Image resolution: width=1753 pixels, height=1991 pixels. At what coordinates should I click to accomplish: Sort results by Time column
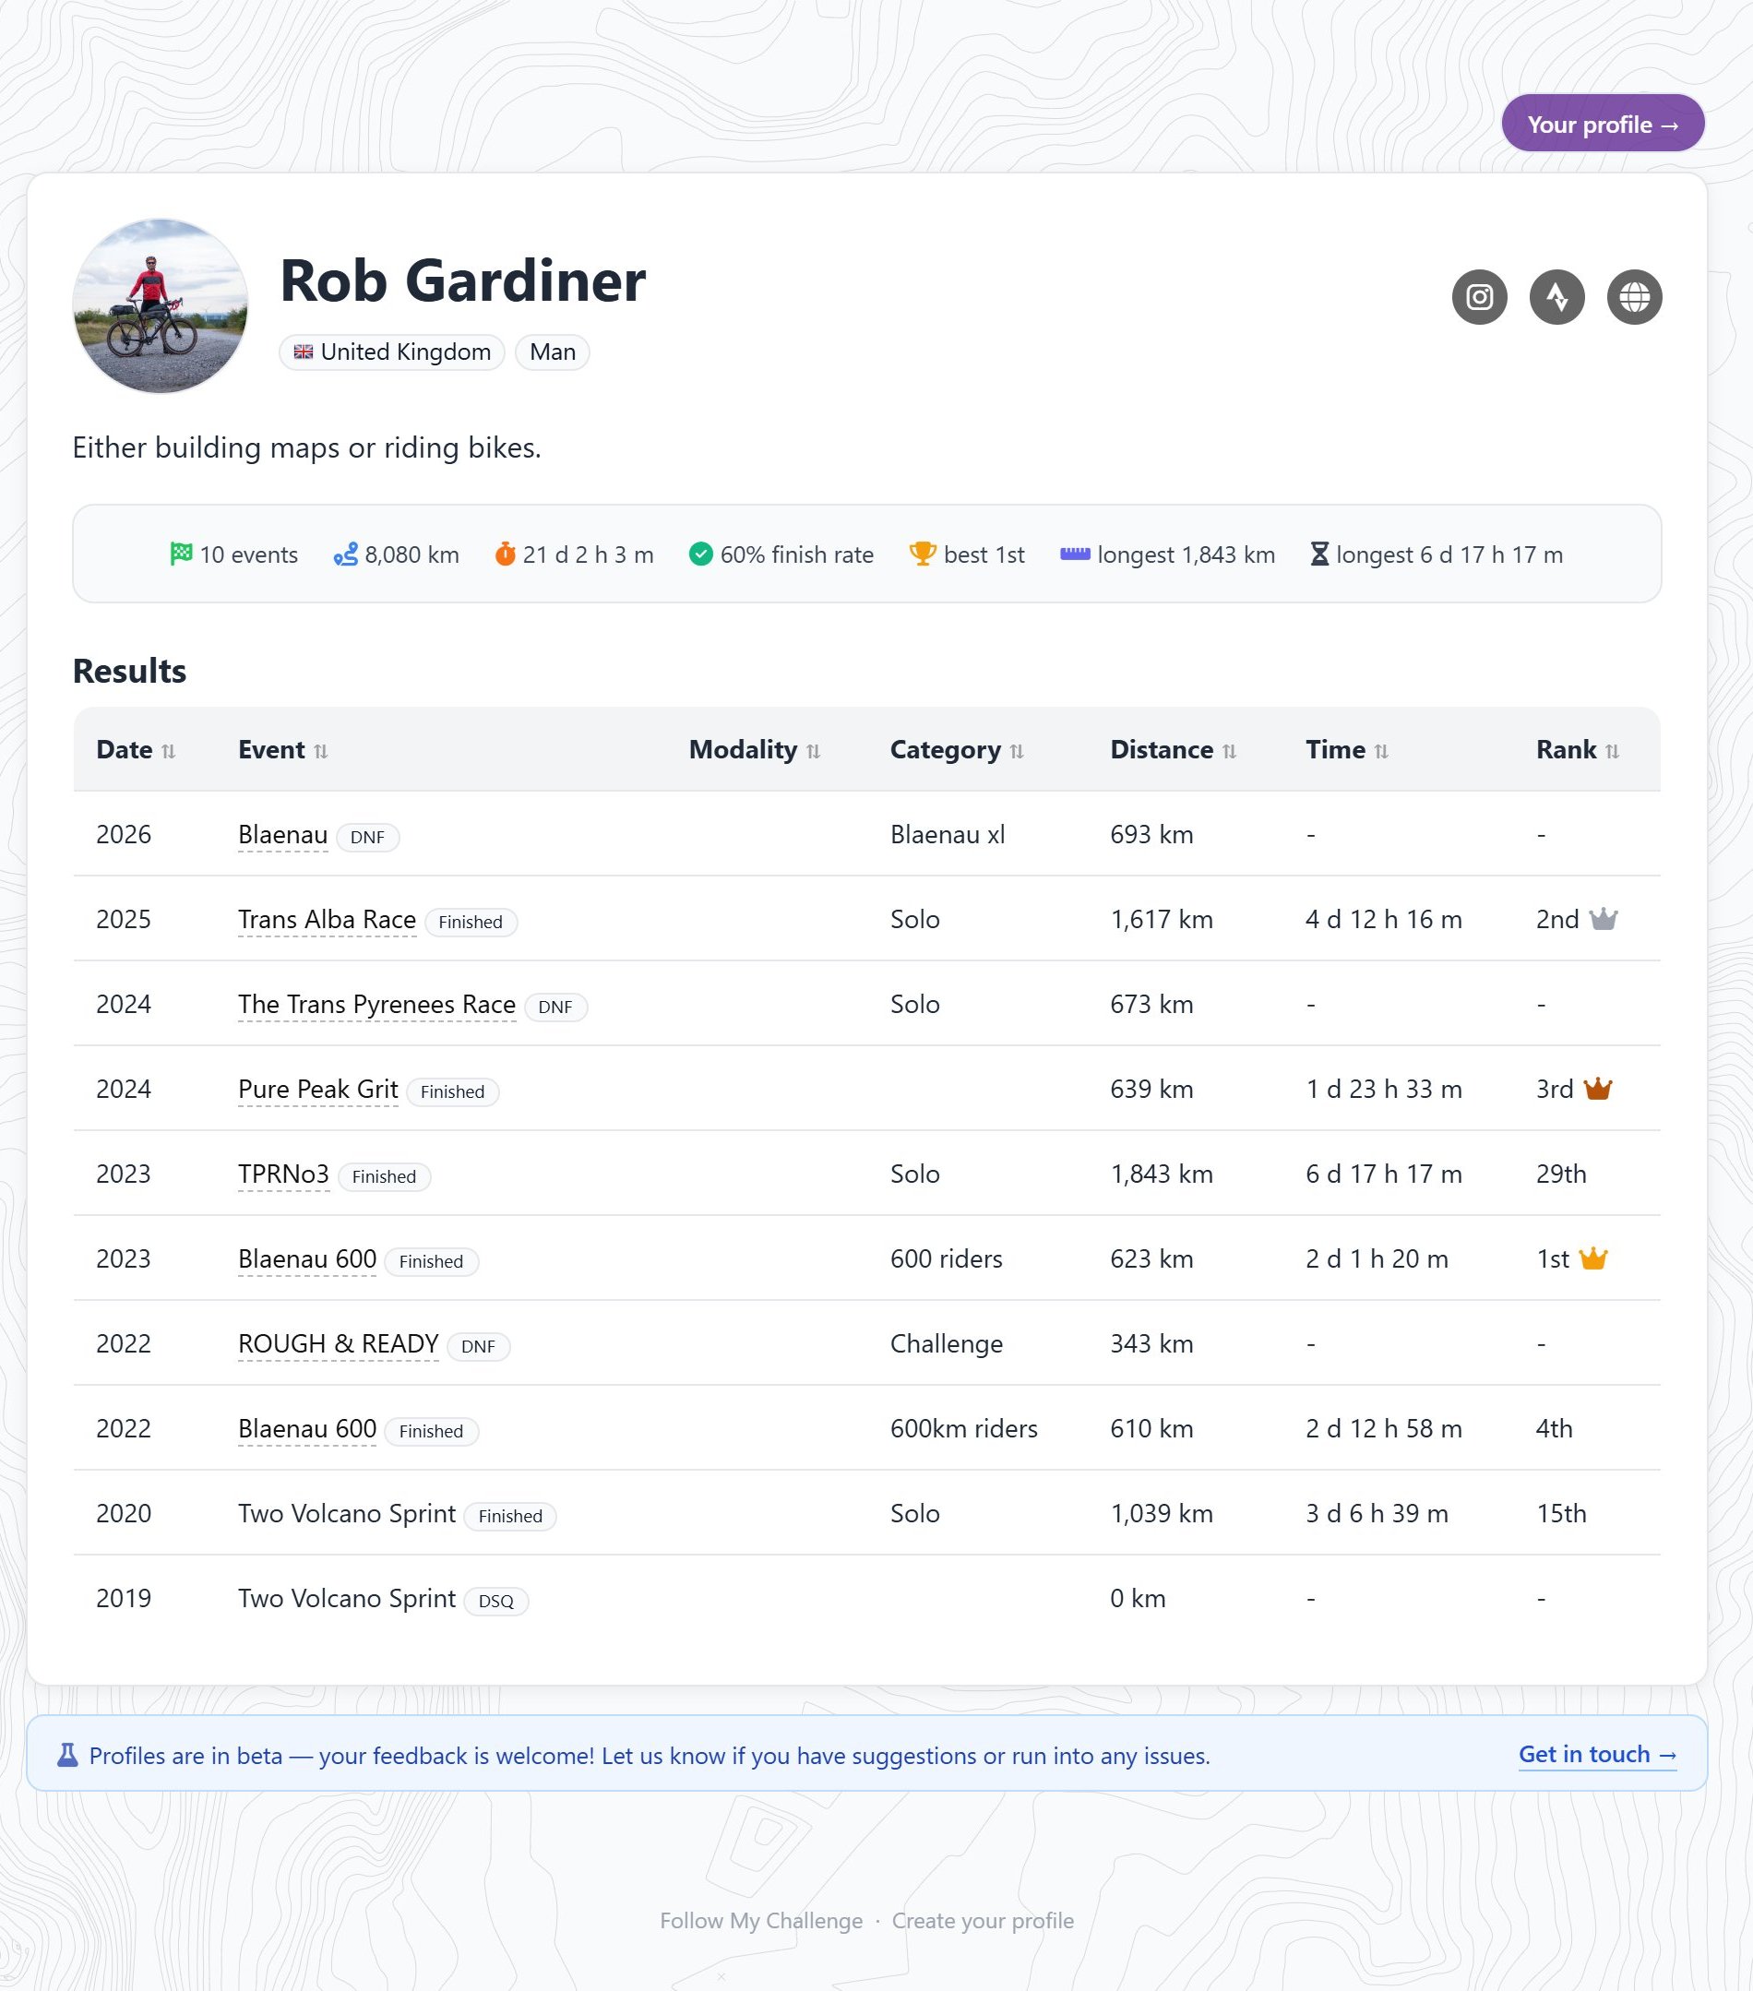[1347, 750]
